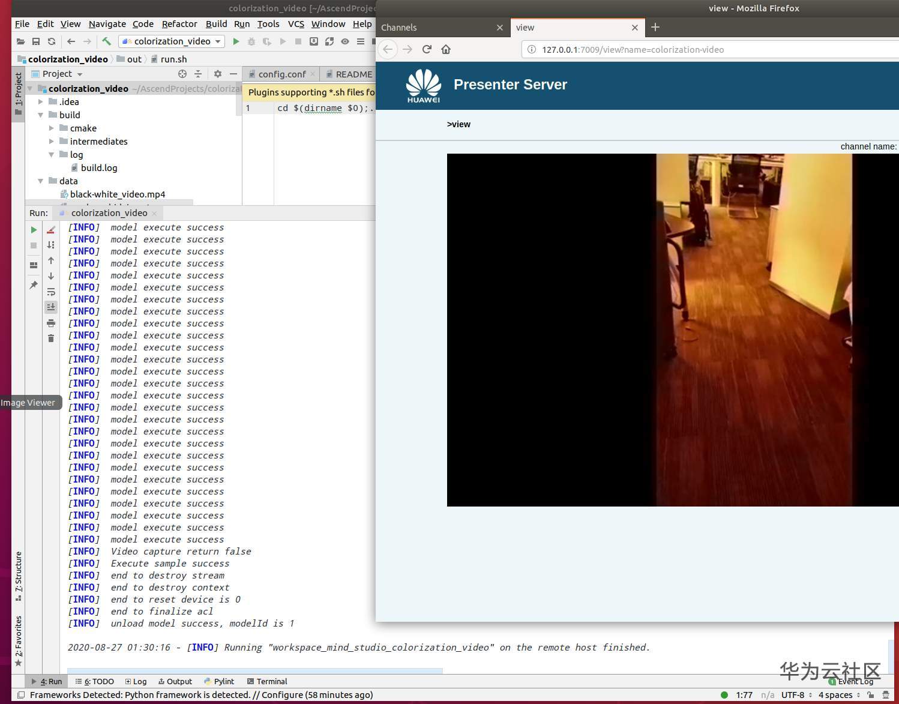This screenshot has width=899, height=704.
Task: Open the colorization_video run configuration dropdown
Action: 172,41
